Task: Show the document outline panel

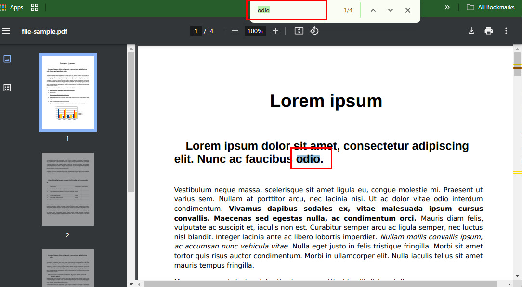Action: click(7, 88)
